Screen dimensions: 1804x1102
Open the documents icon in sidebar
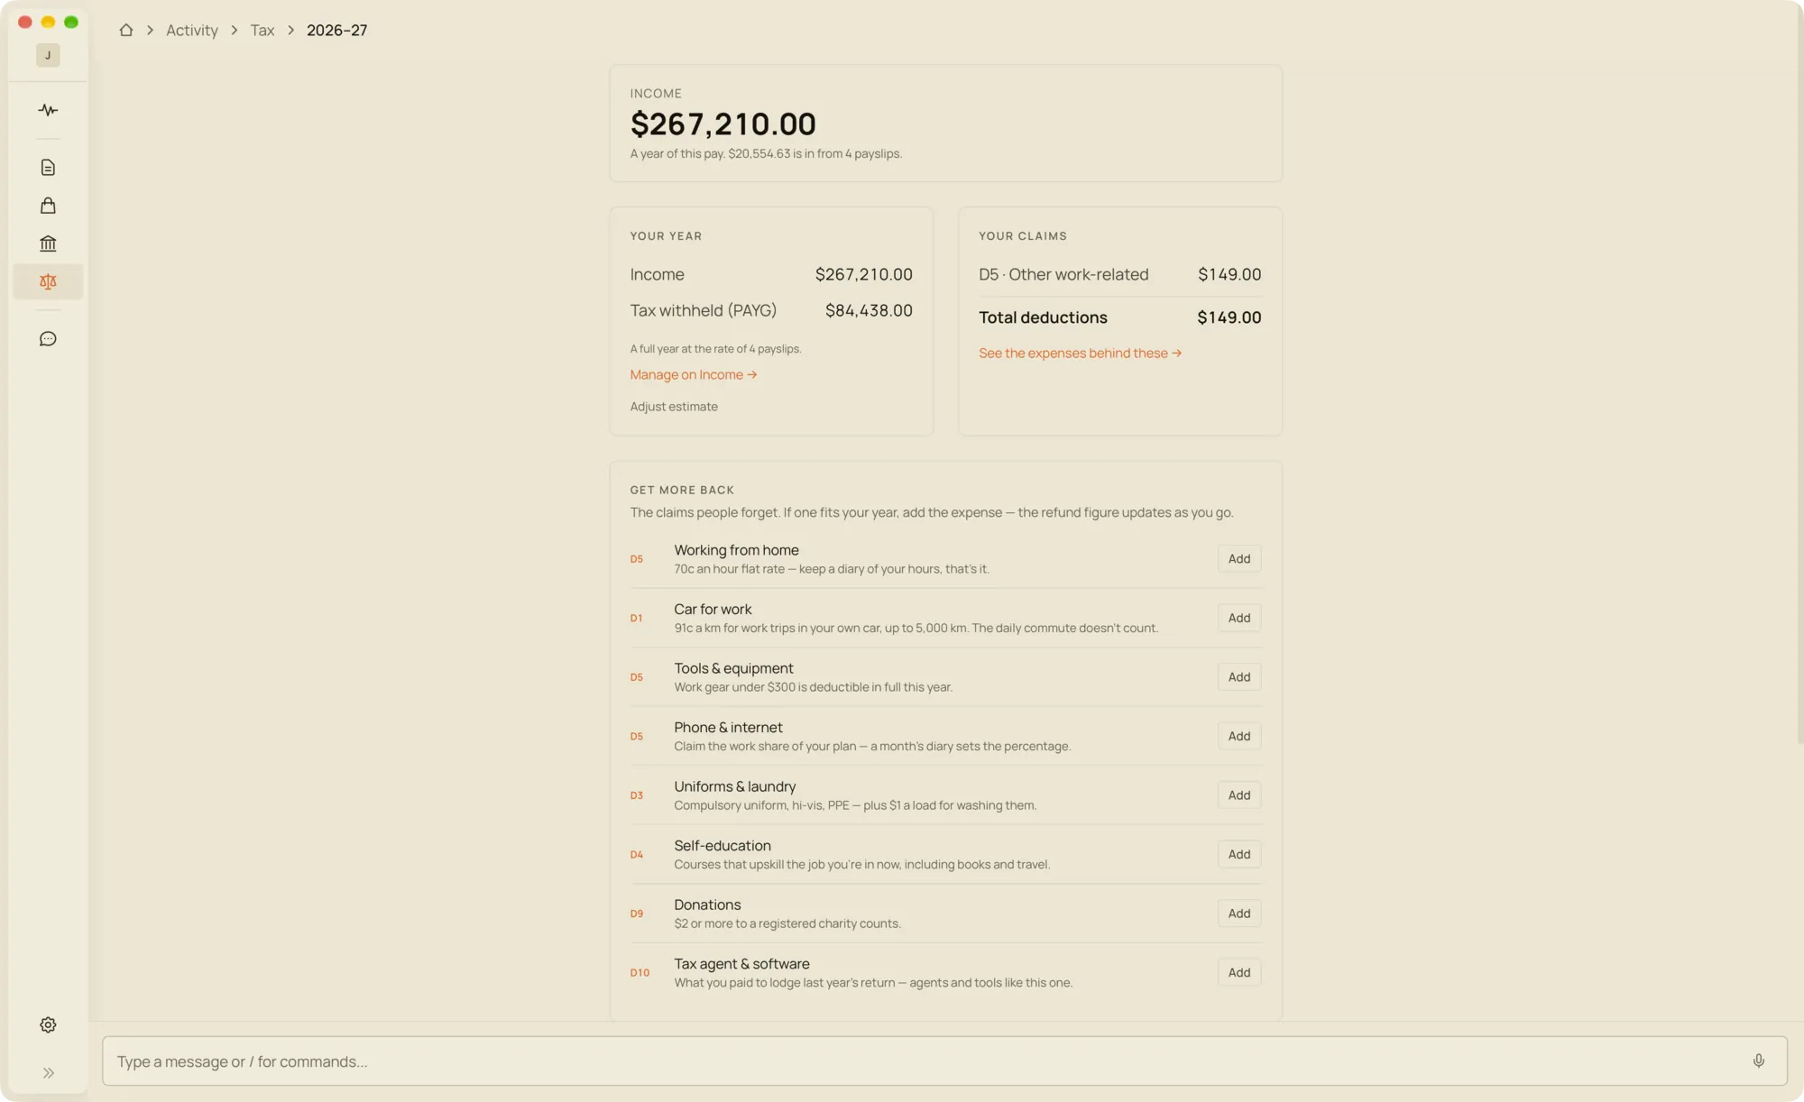pos(48,168)
